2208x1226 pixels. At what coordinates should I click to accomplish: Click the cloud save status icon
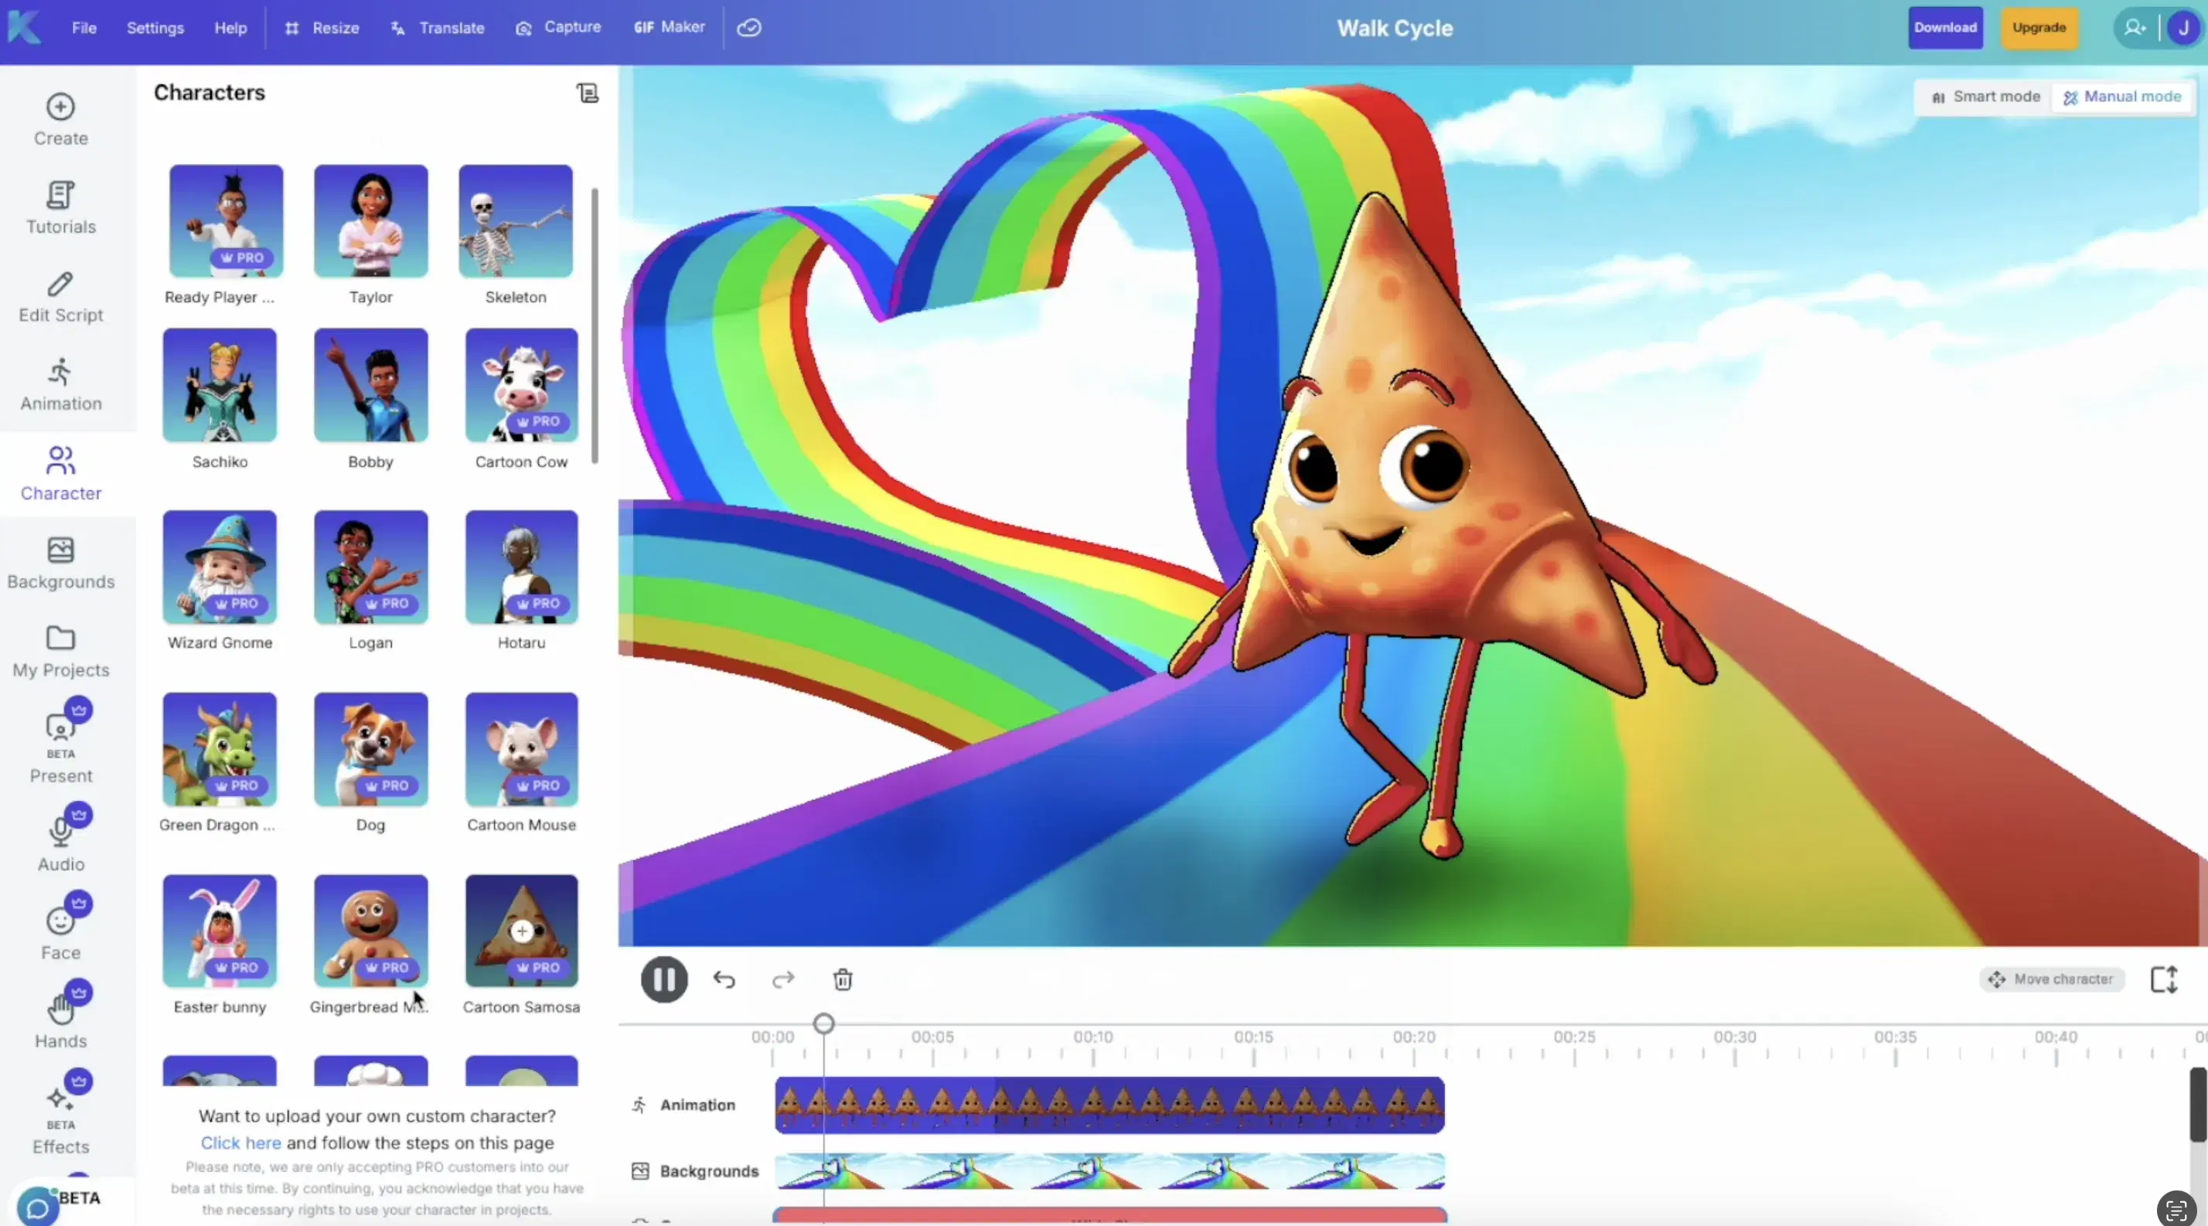pos(749,27)
